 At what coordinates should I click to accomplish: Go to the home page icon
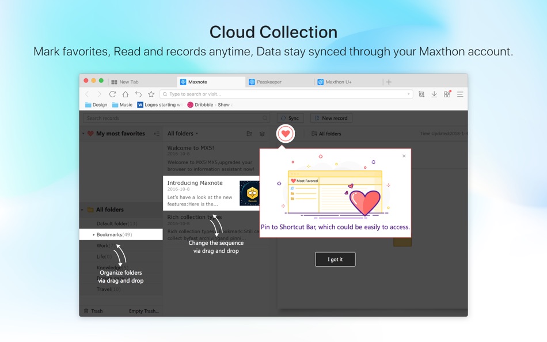coord(126,94)
